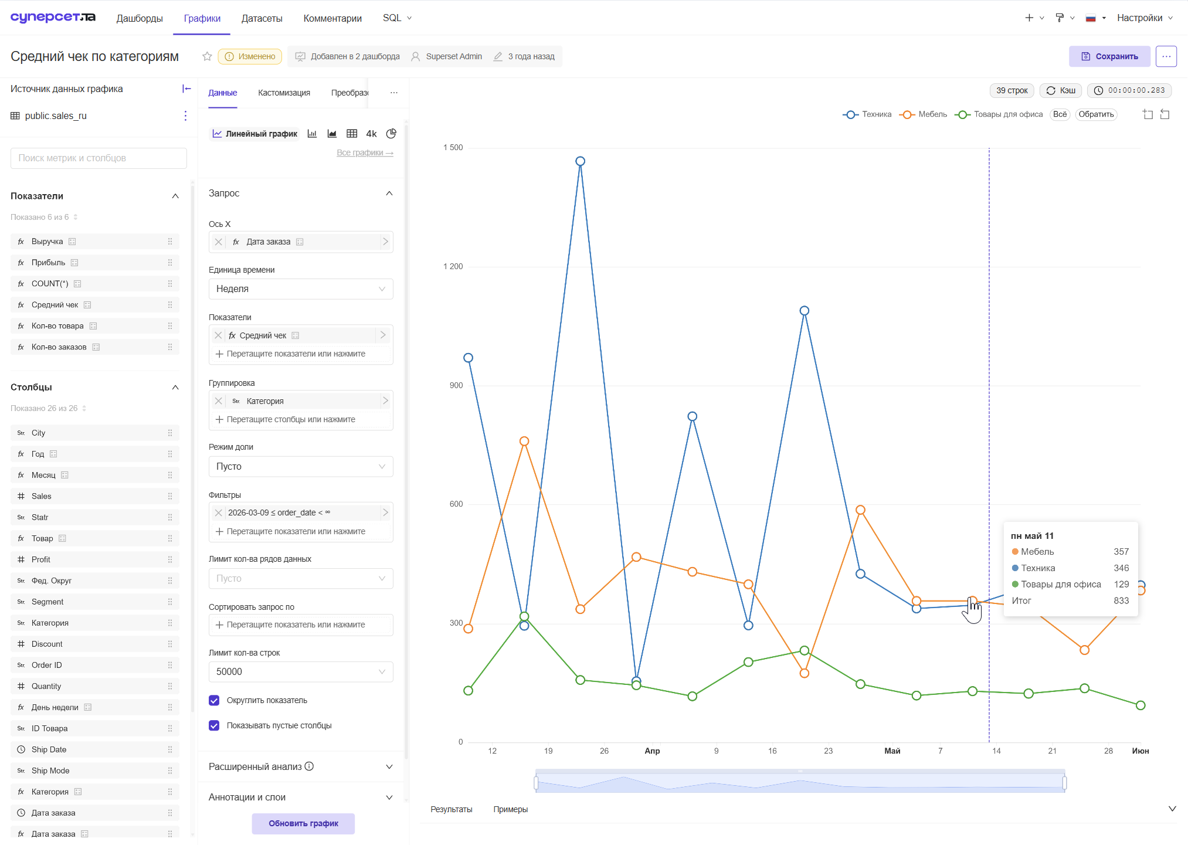
Task: Click the Обновить график button
Action: coord(303,823)
